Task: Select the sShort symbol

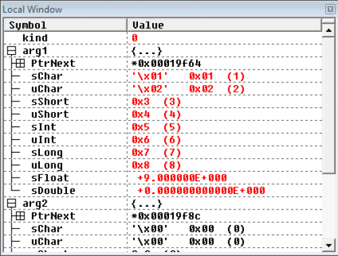Action: (x=50, y=102)
